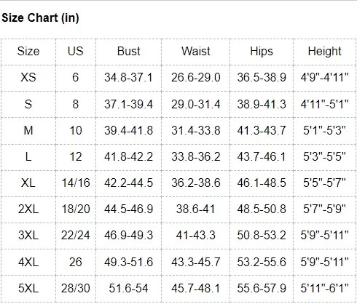The width and height of the screenshot is (357, 304).
Task: Click the Size Chart (in) heading
Action: point(40,18)
